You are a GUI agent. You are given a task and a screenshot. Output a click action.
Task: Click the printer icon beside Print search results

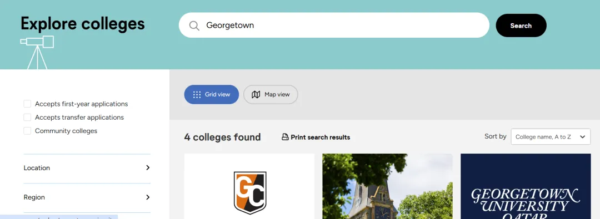[285, 137]
